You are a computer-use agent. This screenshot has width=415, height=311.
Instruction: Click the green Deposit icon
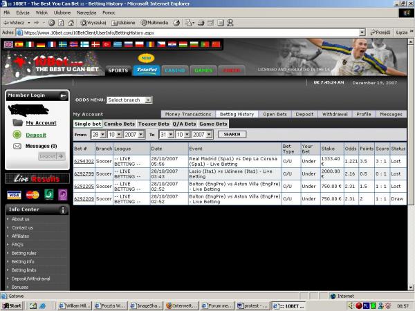point(17,135)
